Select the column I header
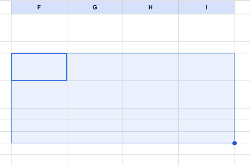The height and width of the screenshot is (165, 250). tap(206, 7)
